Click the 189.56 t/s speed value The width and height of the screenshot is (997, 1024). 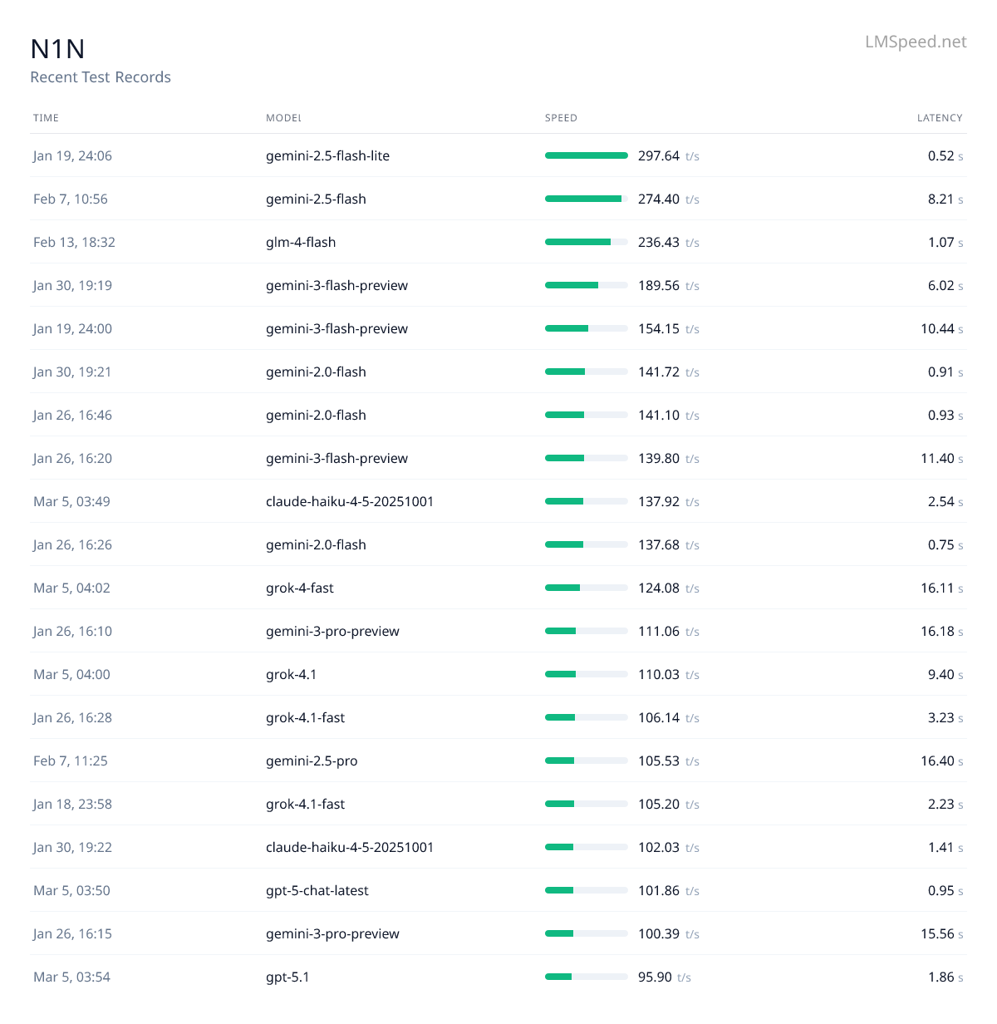point(669,285)
